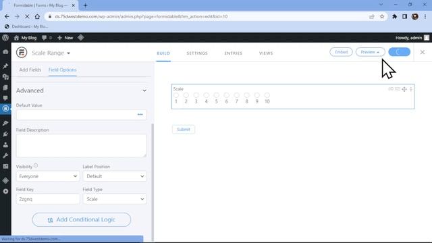Open Dashboard in WordPress sidebar
This screenshot has height=243, width=432.
click(x=5, y=52)
